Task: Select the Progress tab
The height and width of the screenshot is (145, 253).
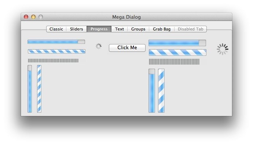Action: click(x=99, y=29)
